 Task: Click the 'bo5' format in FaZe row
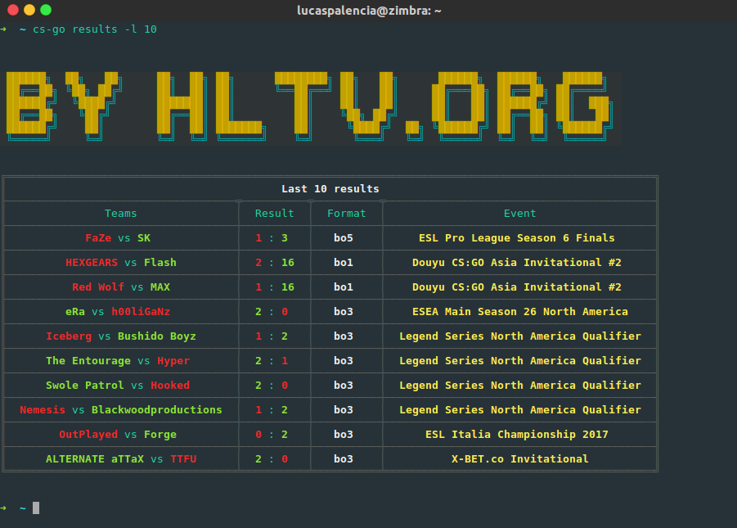tap(343, 237)
